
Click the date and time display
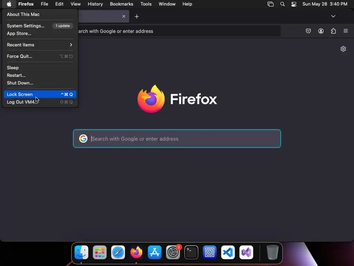pyautogui.click(x=325, y=4)
